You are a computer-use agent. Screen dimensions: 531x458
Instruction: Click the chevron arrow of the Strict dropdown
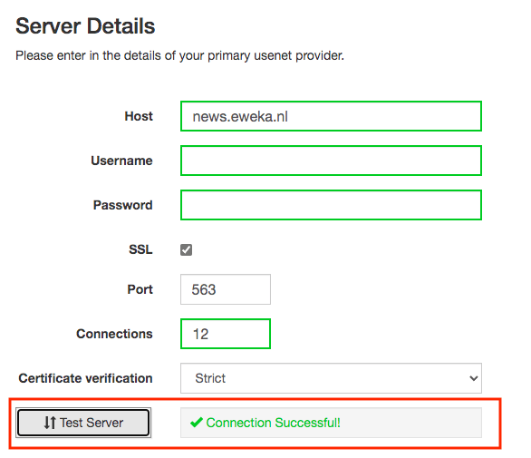click(x=474, y=378)
